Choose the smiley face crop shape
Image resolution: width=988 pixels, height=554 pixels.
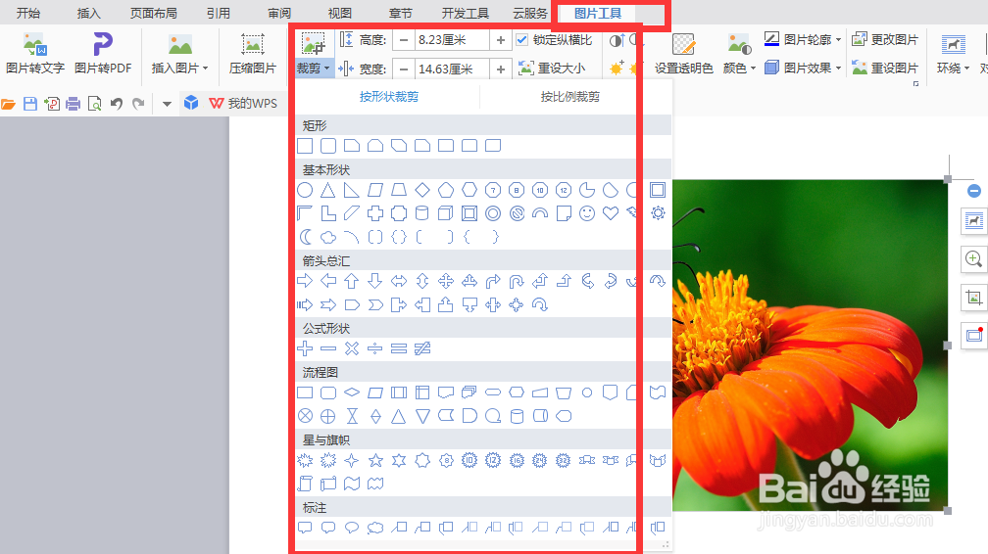(x=586, y=213)
